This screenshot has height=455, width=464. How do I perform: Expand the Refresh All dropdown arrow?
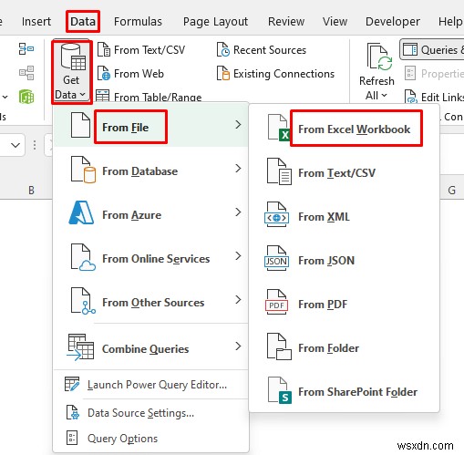pos(384,96)
